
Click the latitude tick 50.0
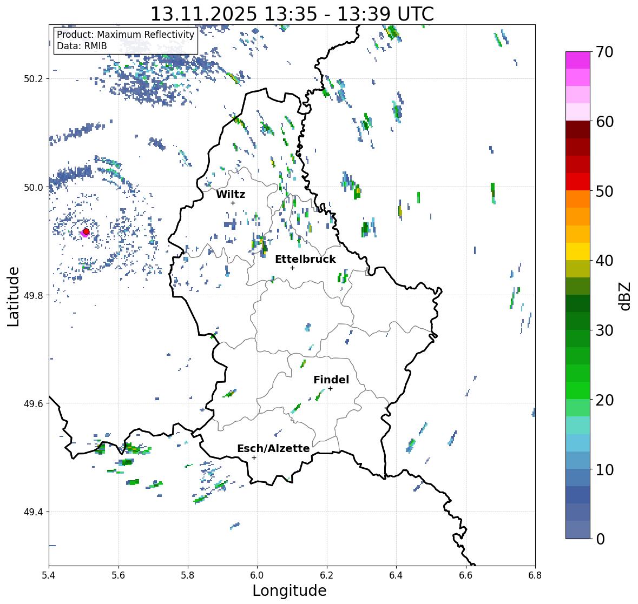click(33, 188)
